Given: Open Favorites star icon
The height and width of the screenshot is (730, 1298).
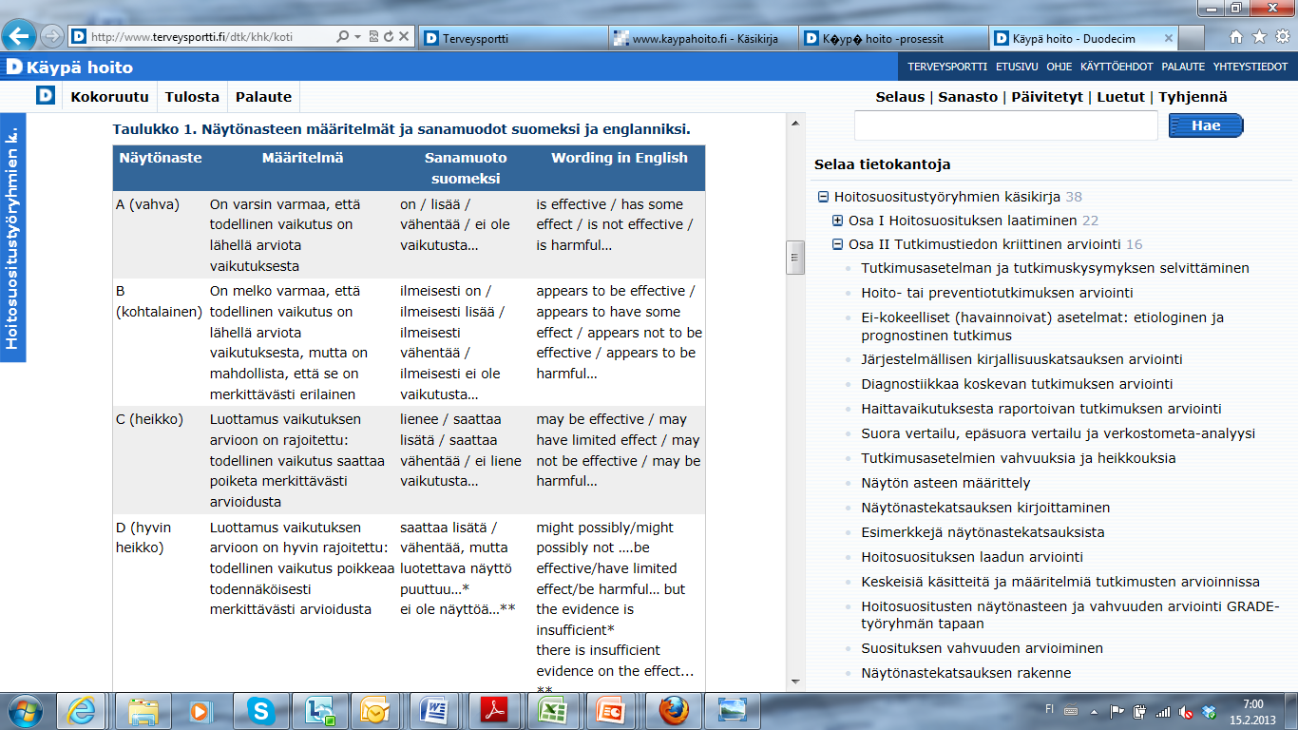Looking at the screenshot, I should 1259,37.
